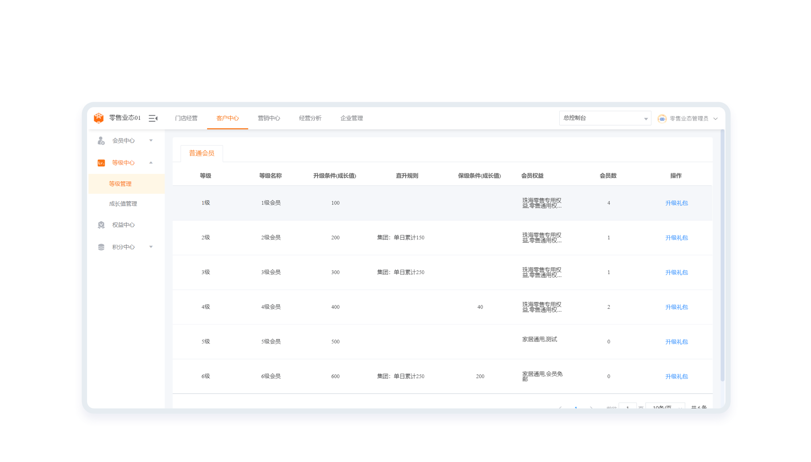
Task: Collapse the 等级中心 menu arrow
Action: point(151,163)
